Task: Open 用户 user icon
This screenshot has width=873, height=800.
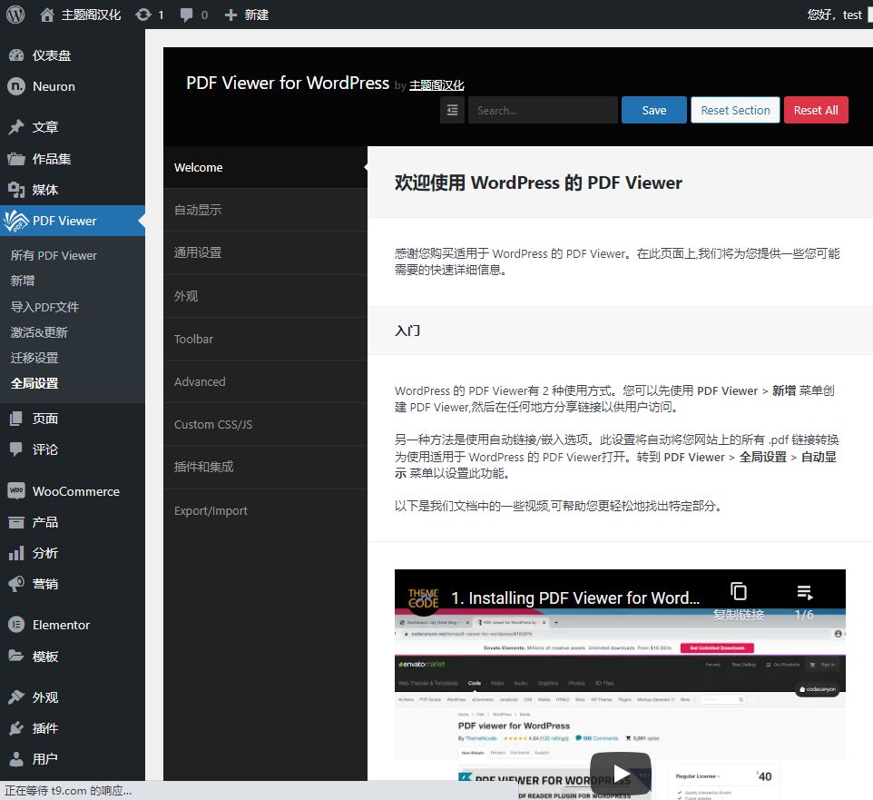Action: click(x=16, y=759)
